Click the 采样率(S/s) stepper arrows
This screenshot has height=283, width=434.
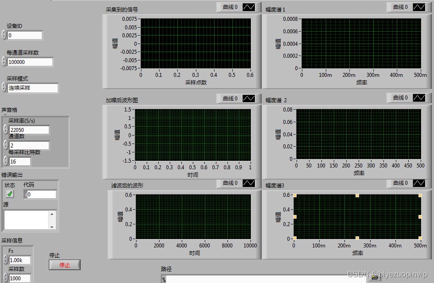(x=6, y=129)
